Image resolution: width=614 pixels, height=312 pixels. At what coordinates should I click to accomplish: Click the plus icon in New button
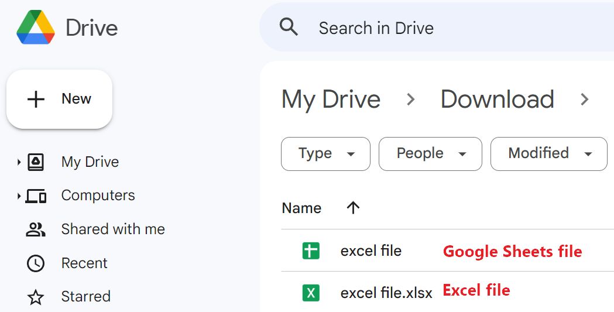tap(36, 100)
